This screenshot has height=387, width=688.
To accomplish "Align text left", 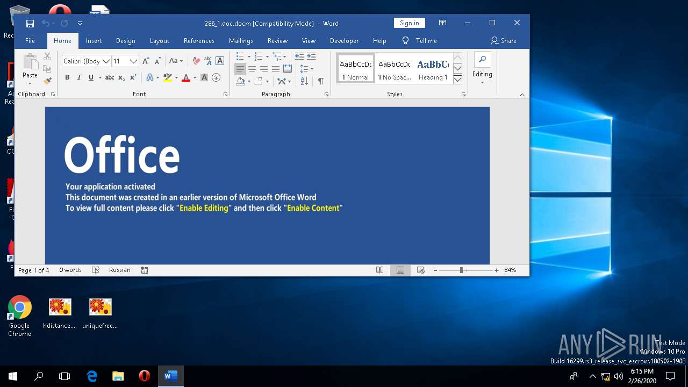I will pyautogui.click(x=240, y=69).
